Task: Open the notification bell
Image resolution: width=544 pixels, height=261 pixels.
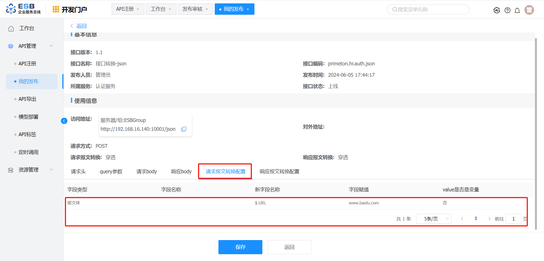Action: click(517, 10)
